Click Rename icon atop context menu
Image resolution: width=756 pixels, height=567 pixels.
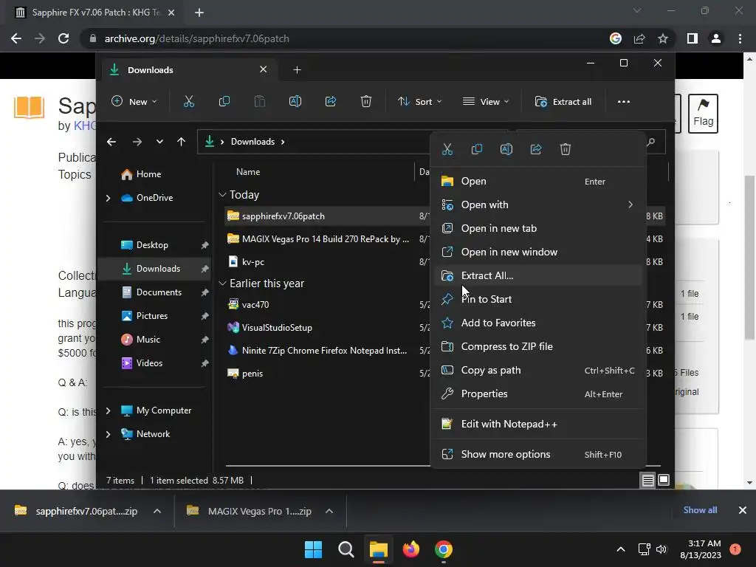[506, 149]
